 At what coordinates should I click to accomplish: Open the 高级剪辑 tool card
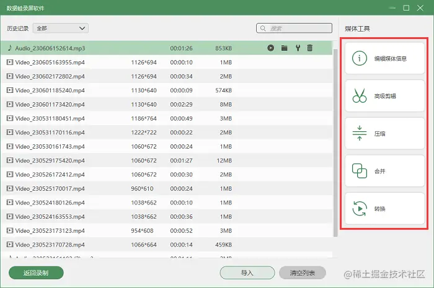[385, 95]
